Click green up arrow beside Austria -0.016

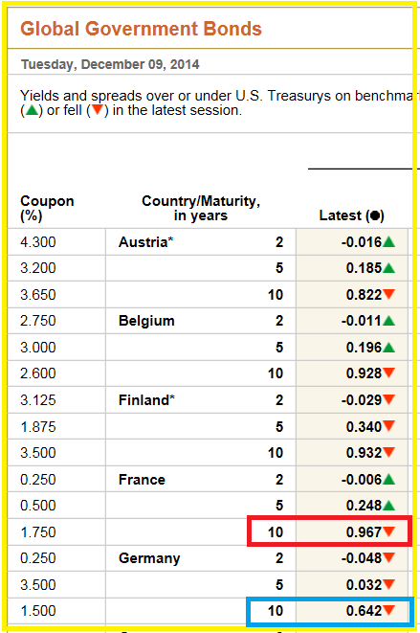pos(389,242)
